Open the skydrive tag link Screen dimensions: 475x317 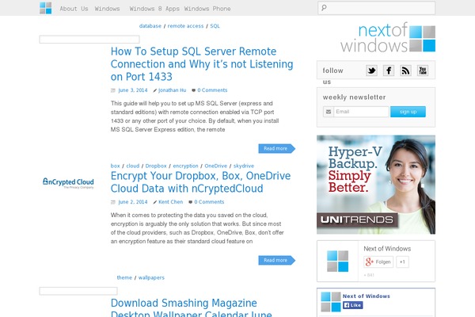click(x=244, y=166)
